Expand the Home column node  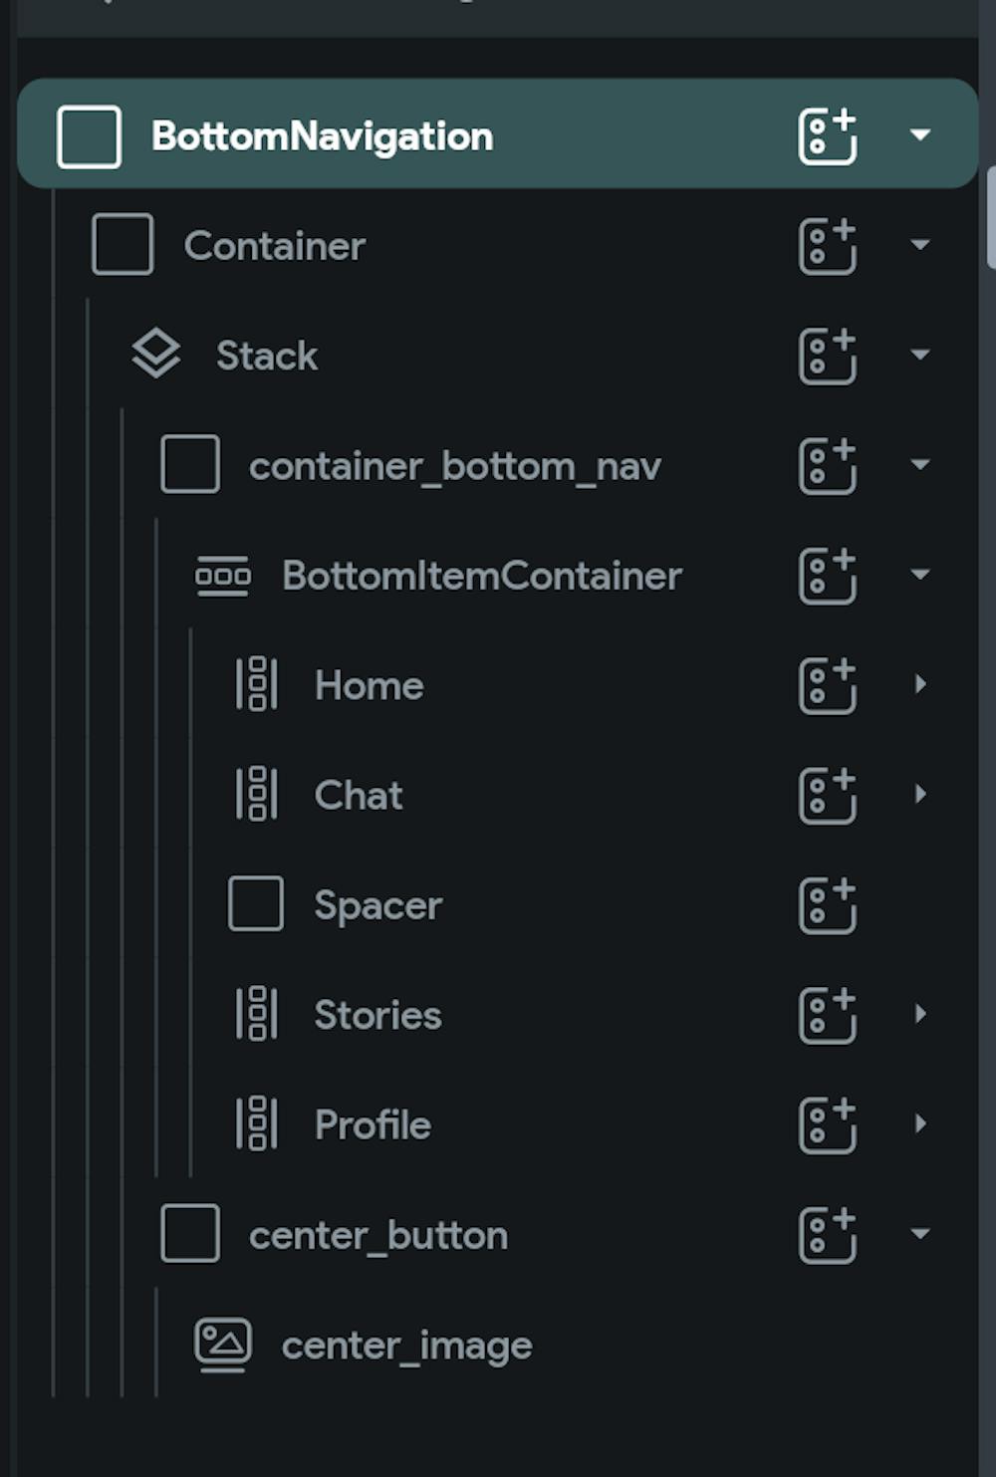coord(920,684)
